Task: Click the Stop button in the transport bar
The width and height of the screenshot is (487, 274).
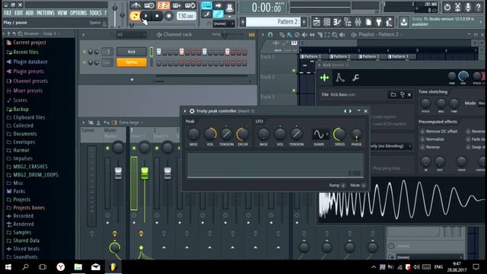Action: click(x=158, y=16)
